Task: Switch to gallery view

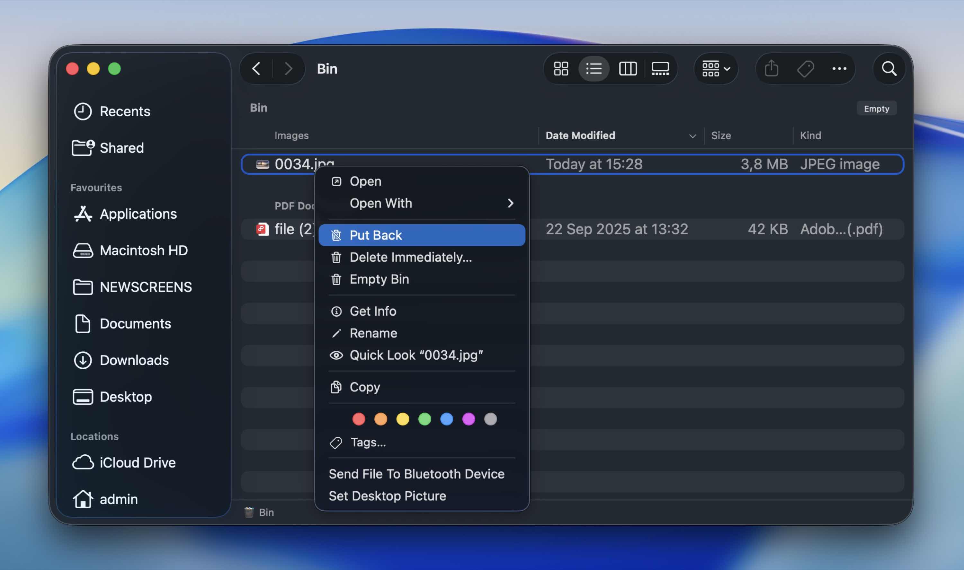Action: point(660,69)
